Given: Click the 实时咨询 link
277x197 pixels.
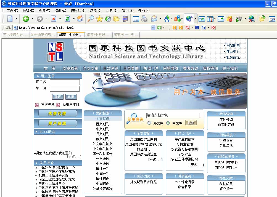Looking at the screenshot, I should (226, 120).
